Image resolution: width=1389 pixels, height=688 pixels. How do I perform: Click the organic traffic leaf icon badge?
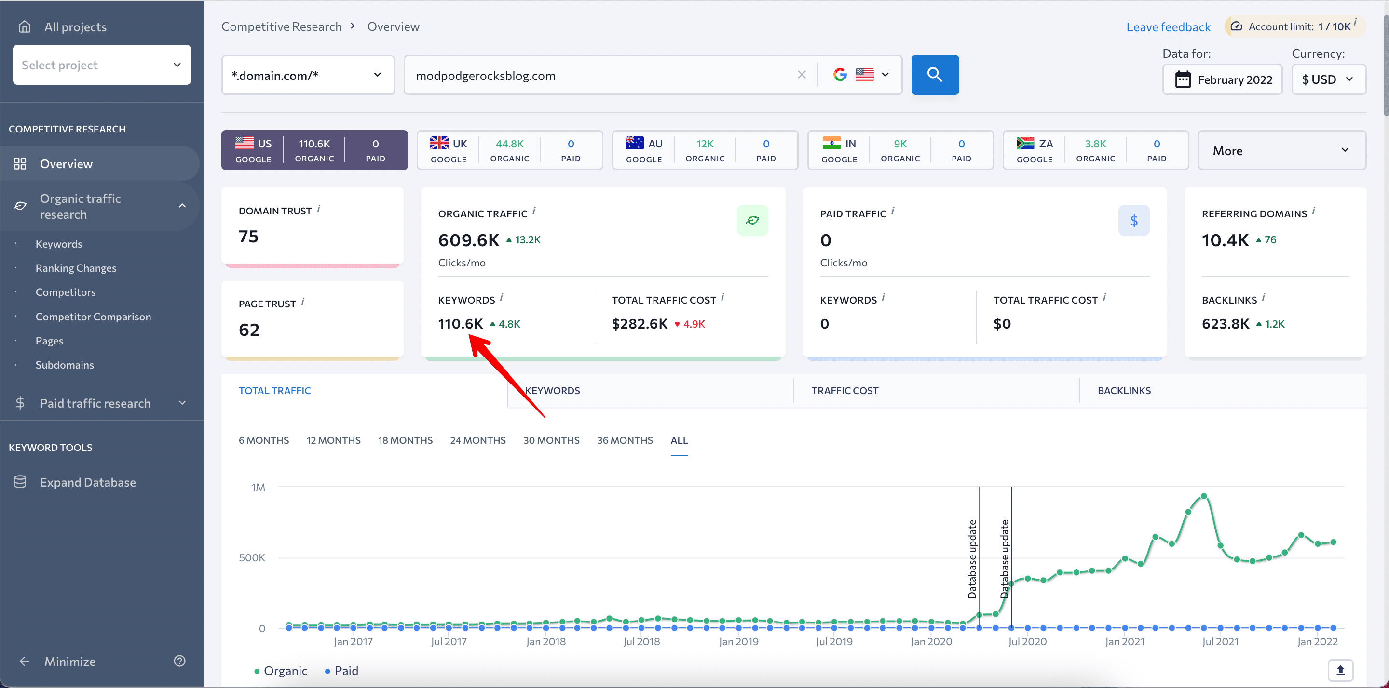point(752,220)
